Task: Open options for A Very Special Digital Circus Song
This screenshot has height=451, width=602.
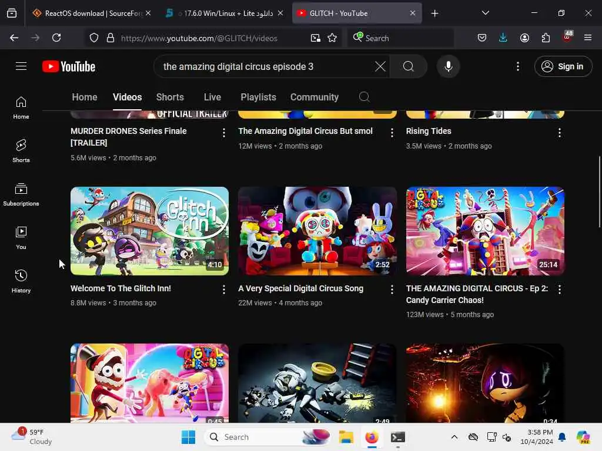Action: 392,290
